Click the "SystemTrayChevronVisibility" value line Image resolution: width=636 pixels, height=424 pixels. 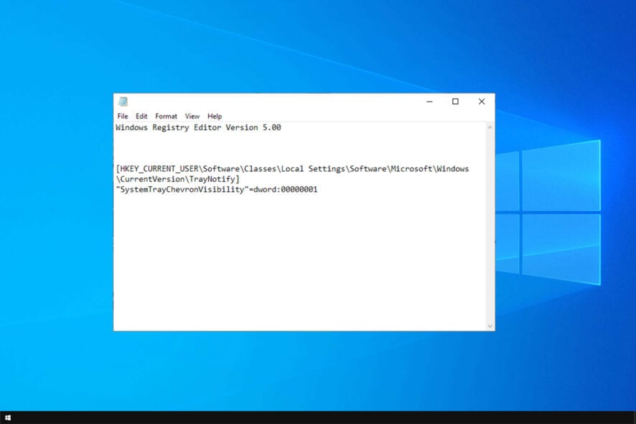[217, 189]
